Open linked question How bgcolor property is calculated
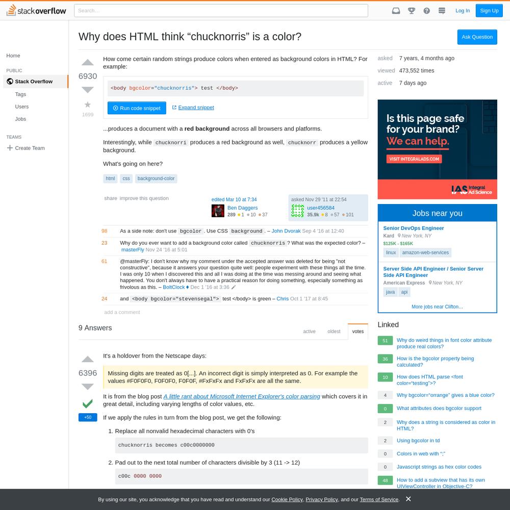The width and height of the screenshot is (510, 510). tap(435, 362)
